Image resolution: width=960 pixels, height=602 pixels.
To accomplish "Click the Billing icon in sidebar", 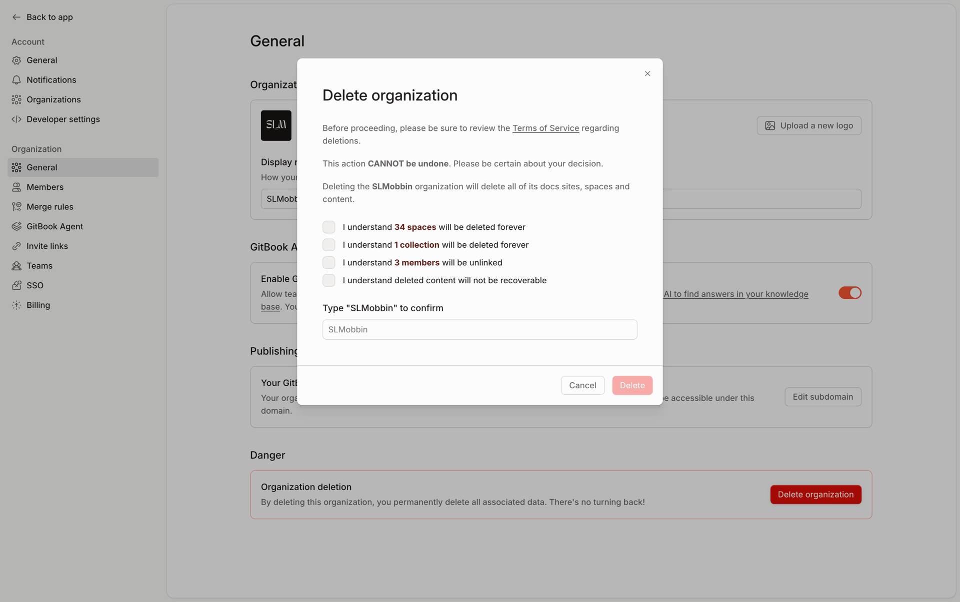I will pyautogui.click(x=16, y=305).
